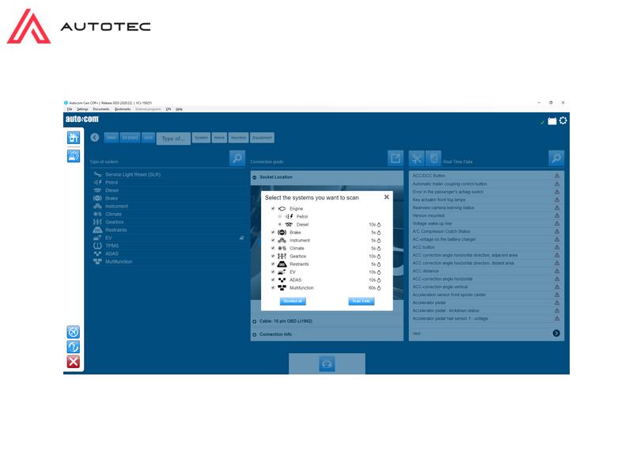Viewport: 633px width, 475px height.
Task: Expand the Connection info section
Action: (254, 334)
